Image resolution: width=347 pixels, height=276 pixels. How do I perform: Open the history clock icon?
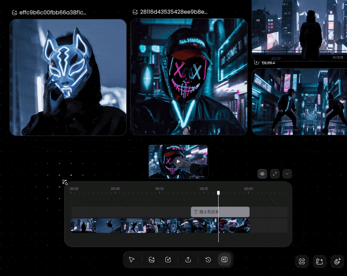point(208,260)
